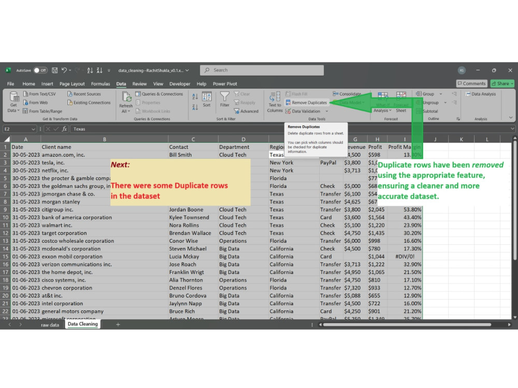The width and height of the screenshot is (518, 388).
Task: Add a new sheet with plus icon
Action: click(118, 325)
